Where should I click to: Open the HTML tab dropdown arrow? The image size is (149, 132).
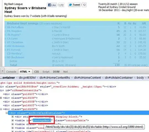[x=29, y=72]
